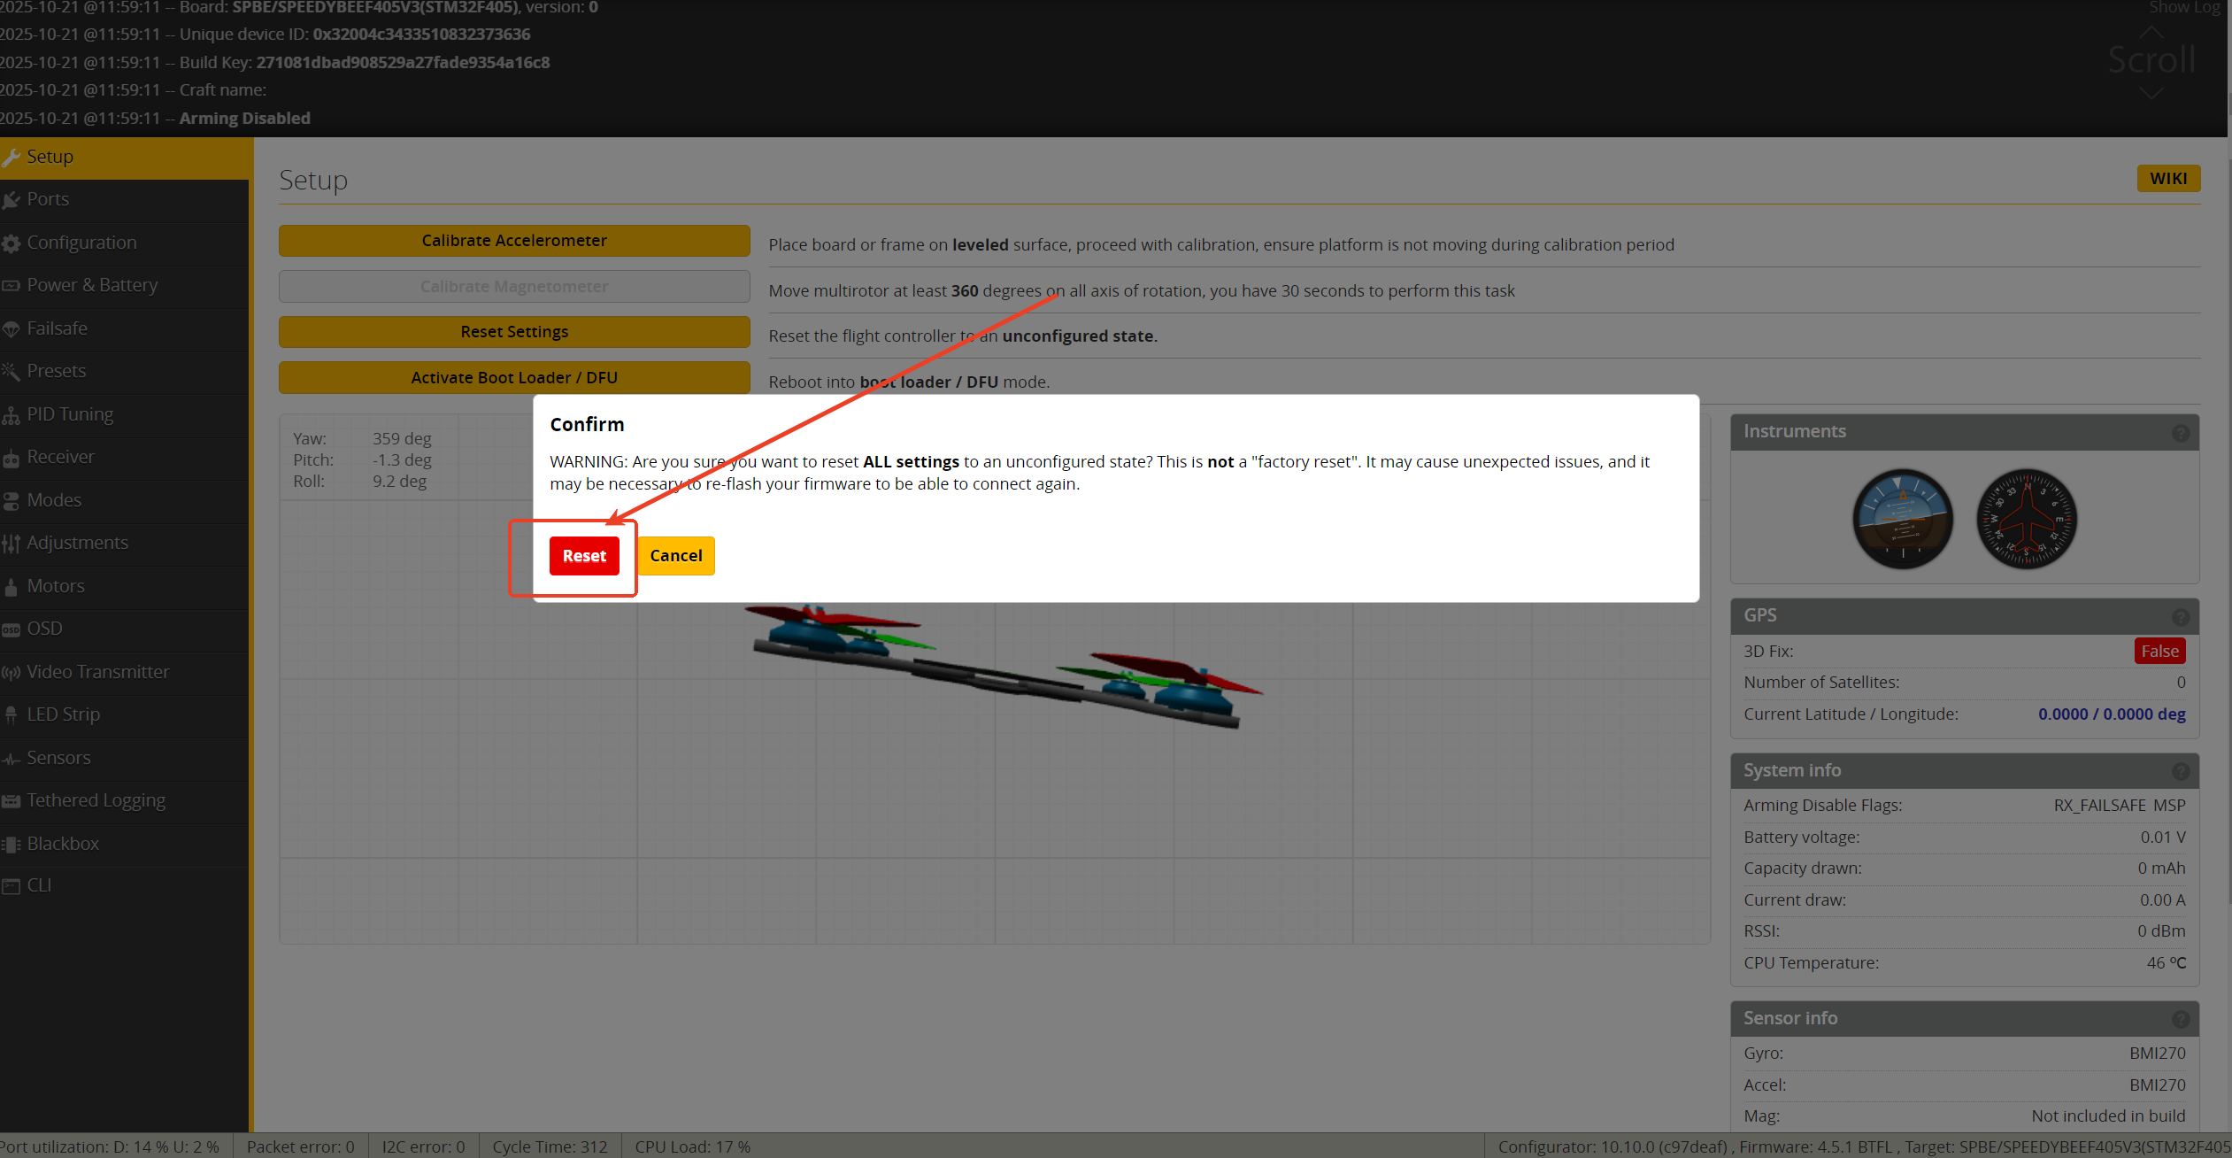This screenshot has height=1158, width=2232.
Task: Select the Power & Battery icon
Action: pos(12,286)
